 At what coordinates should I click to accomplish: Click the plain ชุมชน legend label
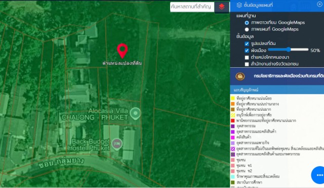[241, 160]
